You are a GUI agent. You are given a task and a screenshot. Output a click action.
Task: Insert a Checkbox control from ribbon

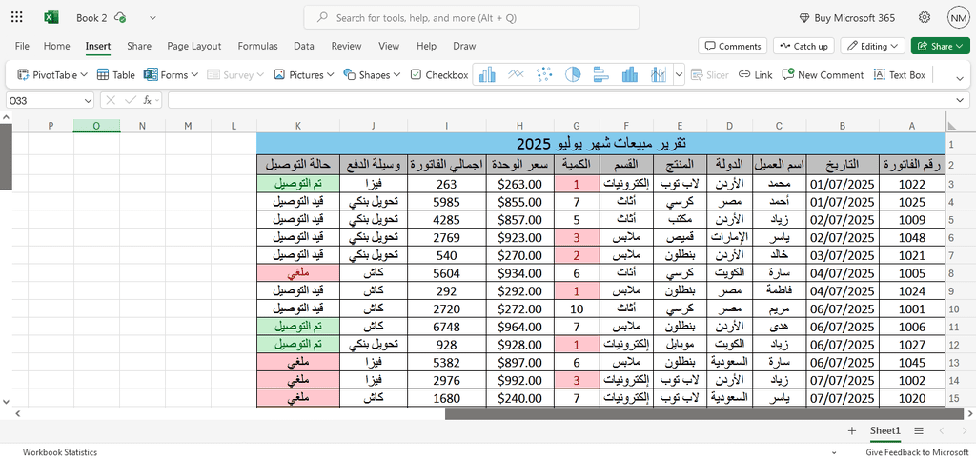point(439,74)
